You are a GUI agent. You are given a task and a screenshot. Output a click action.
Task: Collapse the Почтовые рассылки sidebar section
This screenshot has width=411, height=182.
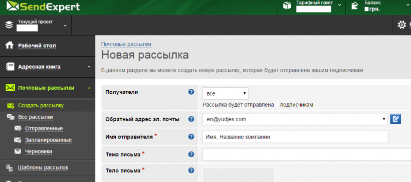89,88
